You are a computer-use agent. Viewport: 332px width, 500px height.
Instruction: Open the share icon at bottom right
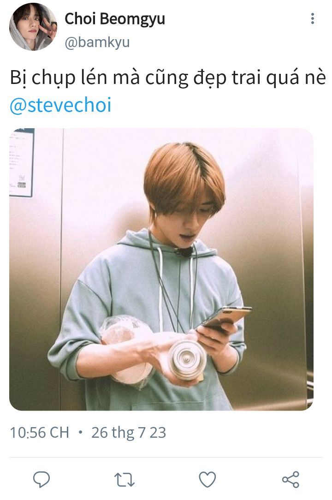point(290,480)
